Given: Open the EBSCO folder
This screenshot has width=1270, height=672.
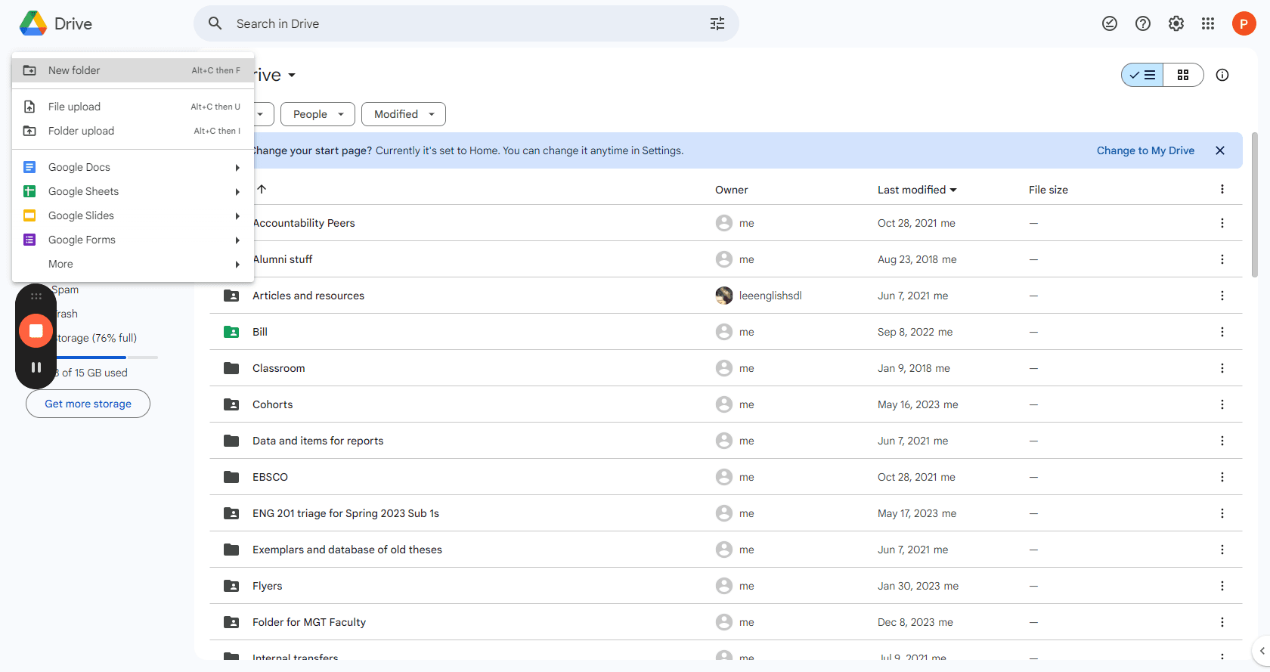Looking at the screenshot, I should click(x=270, y=477).
